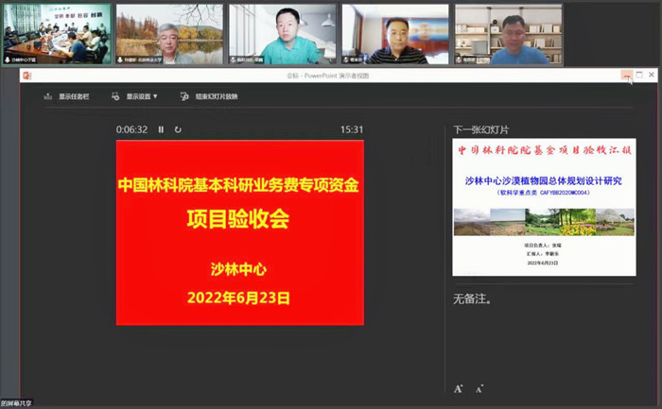Click 结束幻灯片放映 to end the slide show
The height and width of the screenshot is (409, 662).
coord(209,96)
